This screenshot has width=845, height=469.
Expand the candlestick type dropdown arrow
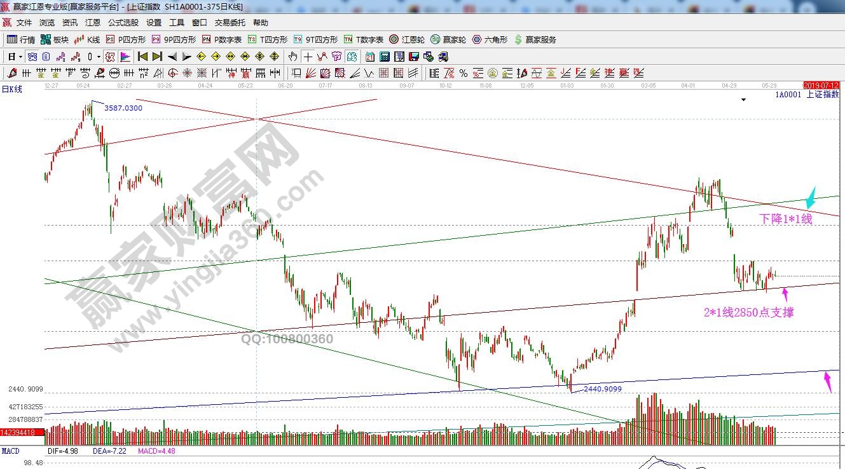coord(99,57)
